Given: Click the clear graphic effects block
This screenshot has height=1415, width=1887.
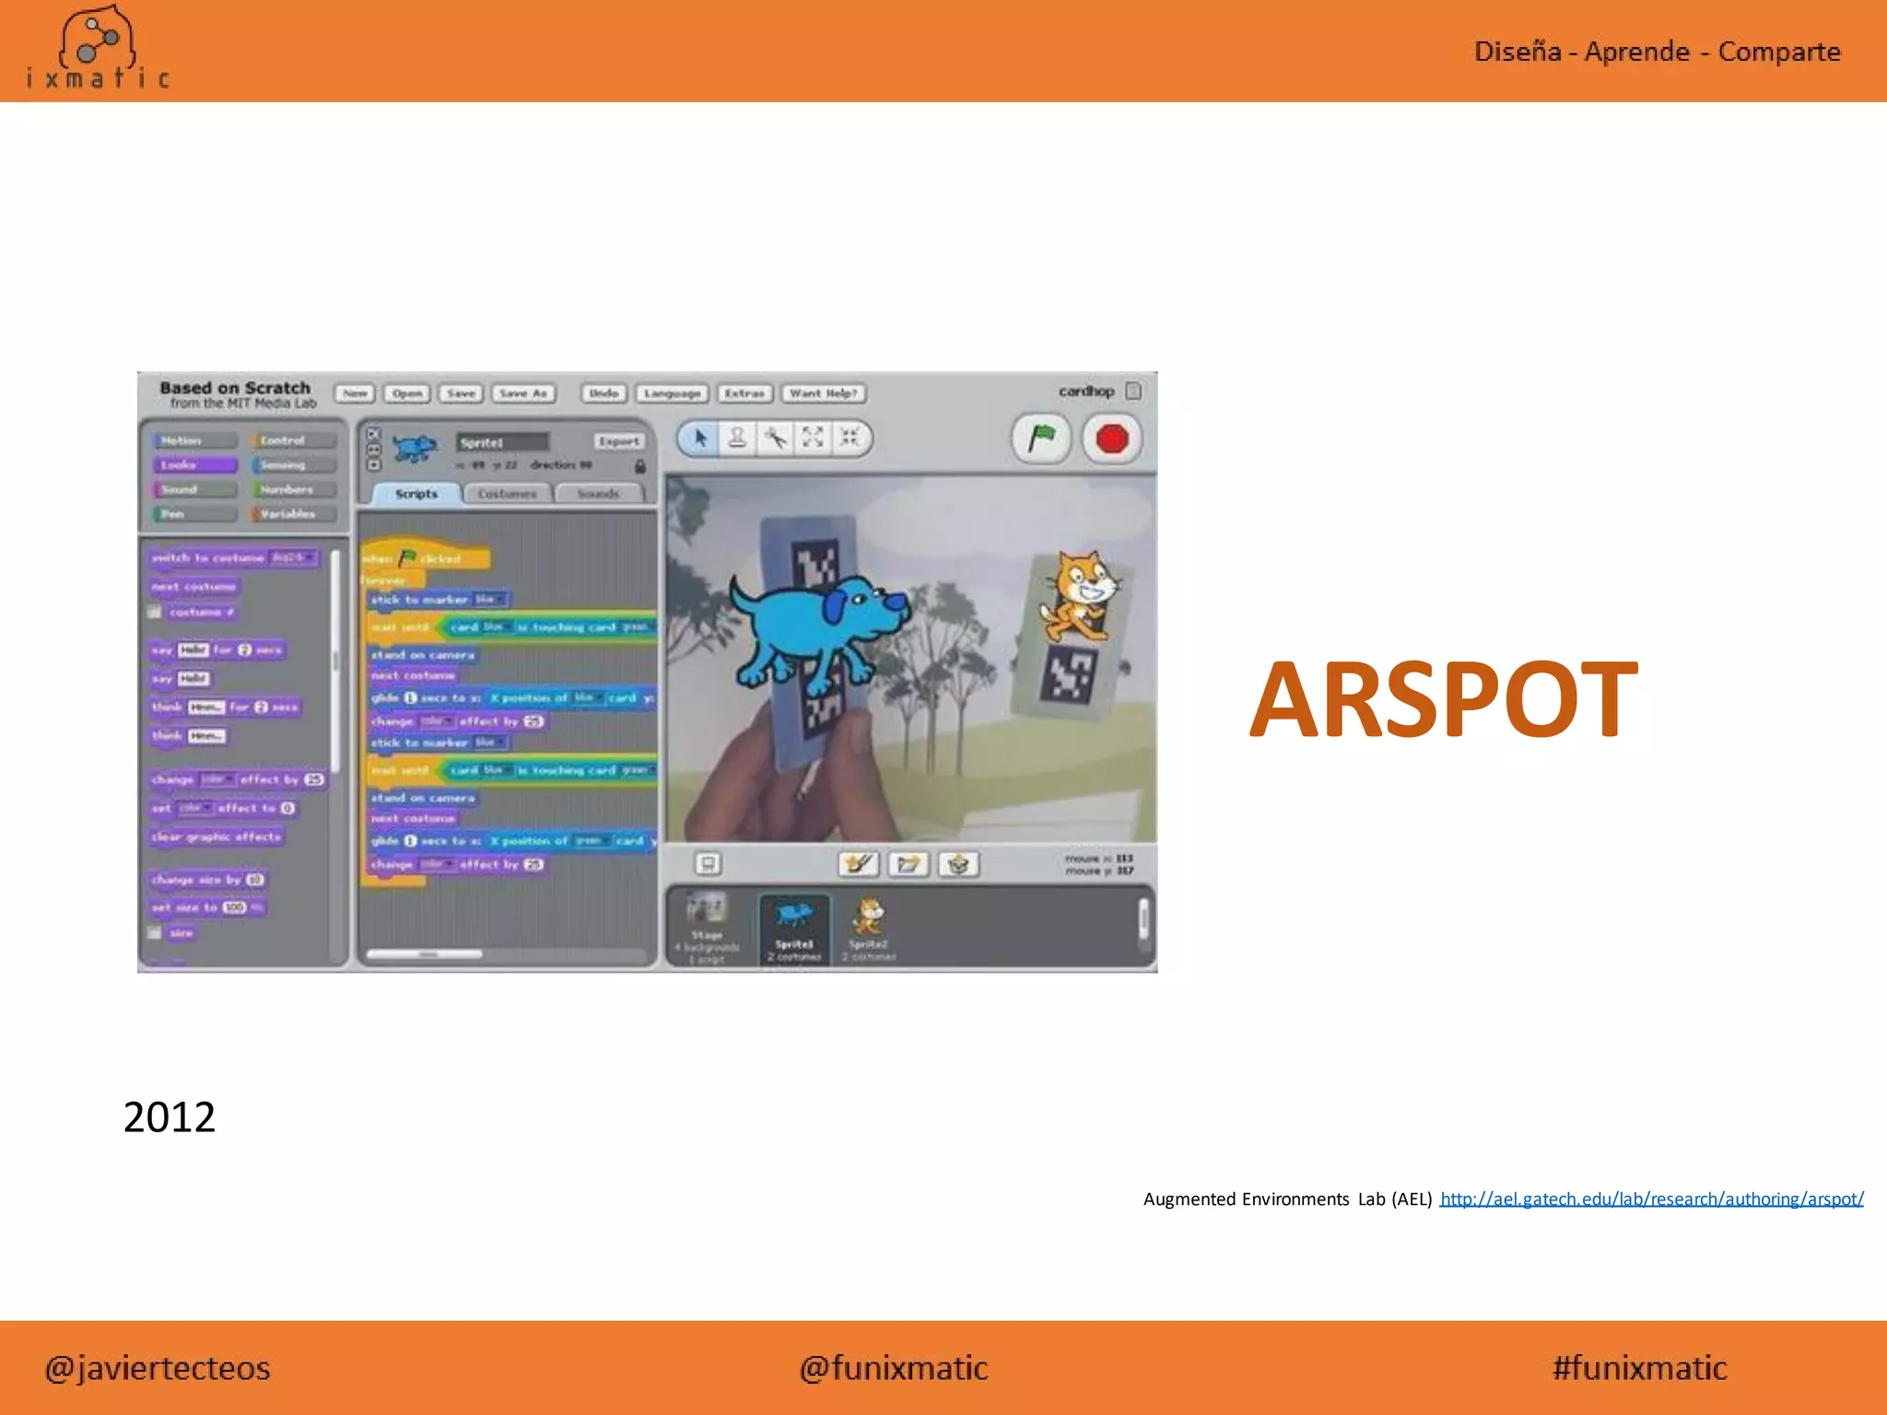Looking at the screenshot, I should click(217, 837).
